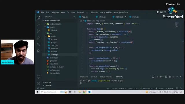This screenshot has width=185, height=104.
Task: Switch to the DEBUG CONSOLE panel tab
Action: tap(106, 77)
